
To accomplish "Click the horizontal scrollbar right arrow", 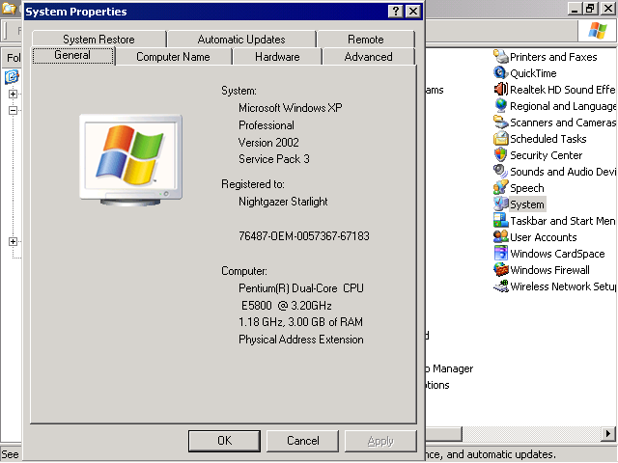I will (x=608, y=434).
